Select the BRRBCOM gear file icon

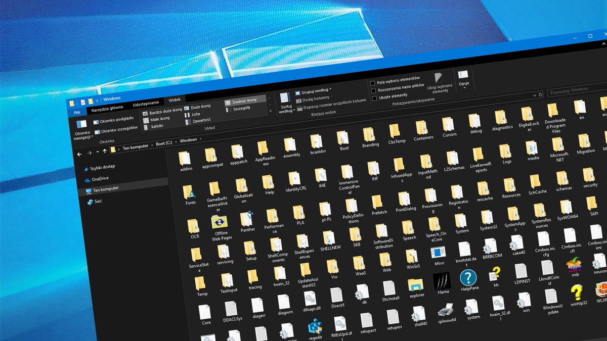(x=490, y=245)
